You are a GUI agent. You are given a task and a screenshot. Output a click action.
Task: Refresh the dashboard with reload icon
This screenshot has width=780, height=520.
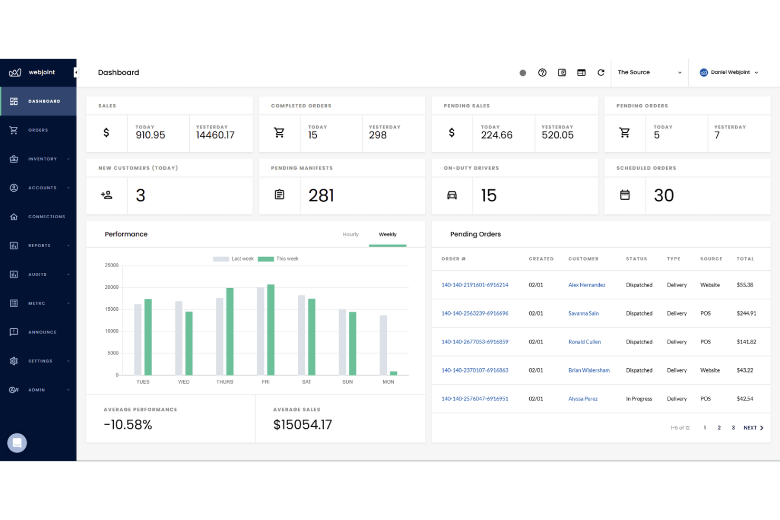(601, 73)
